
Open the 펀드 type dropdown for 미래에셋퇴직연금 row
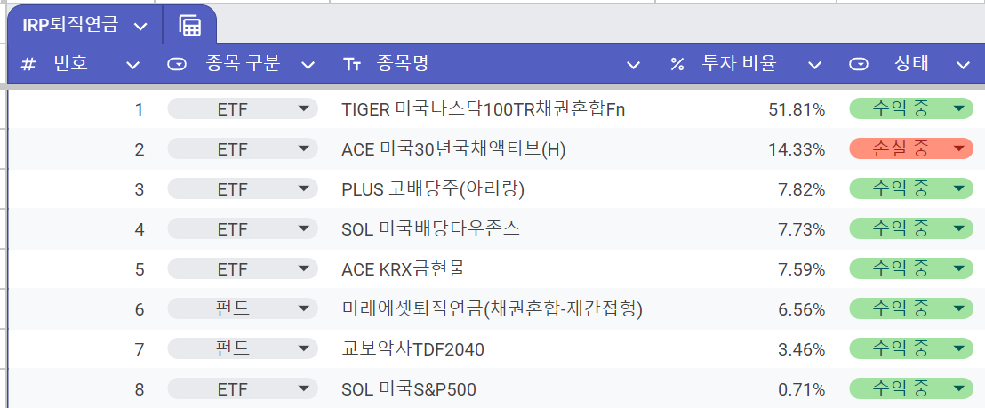pyautogui.click(x=243, y=308)
